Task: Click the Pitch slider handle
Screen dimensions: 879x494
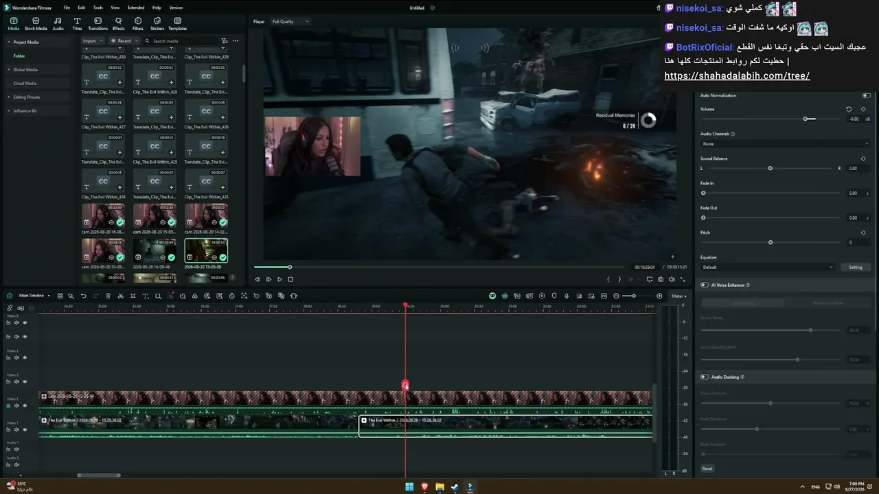Action: point(770,242)
